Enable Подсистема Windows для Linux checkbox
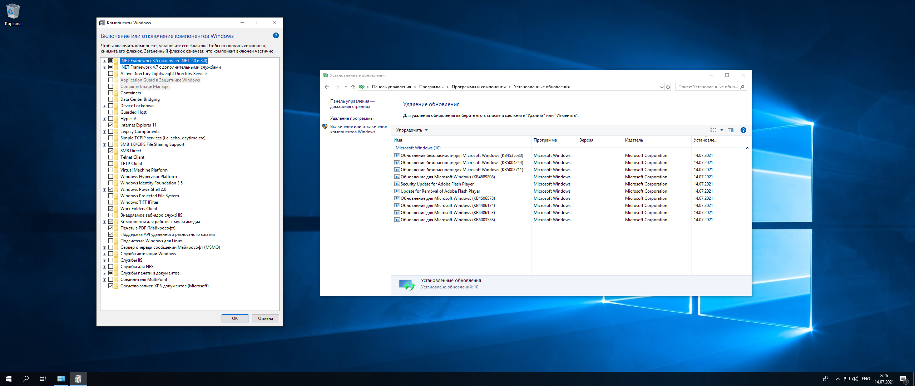Image resolution: width=915 pixels, height=386 pixels. (x=111, y=241)
